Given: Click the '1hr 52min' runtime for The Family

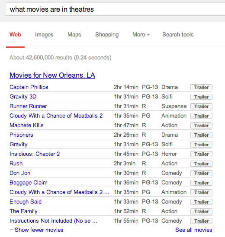Looking at the screenshot, I should point(126,211).
